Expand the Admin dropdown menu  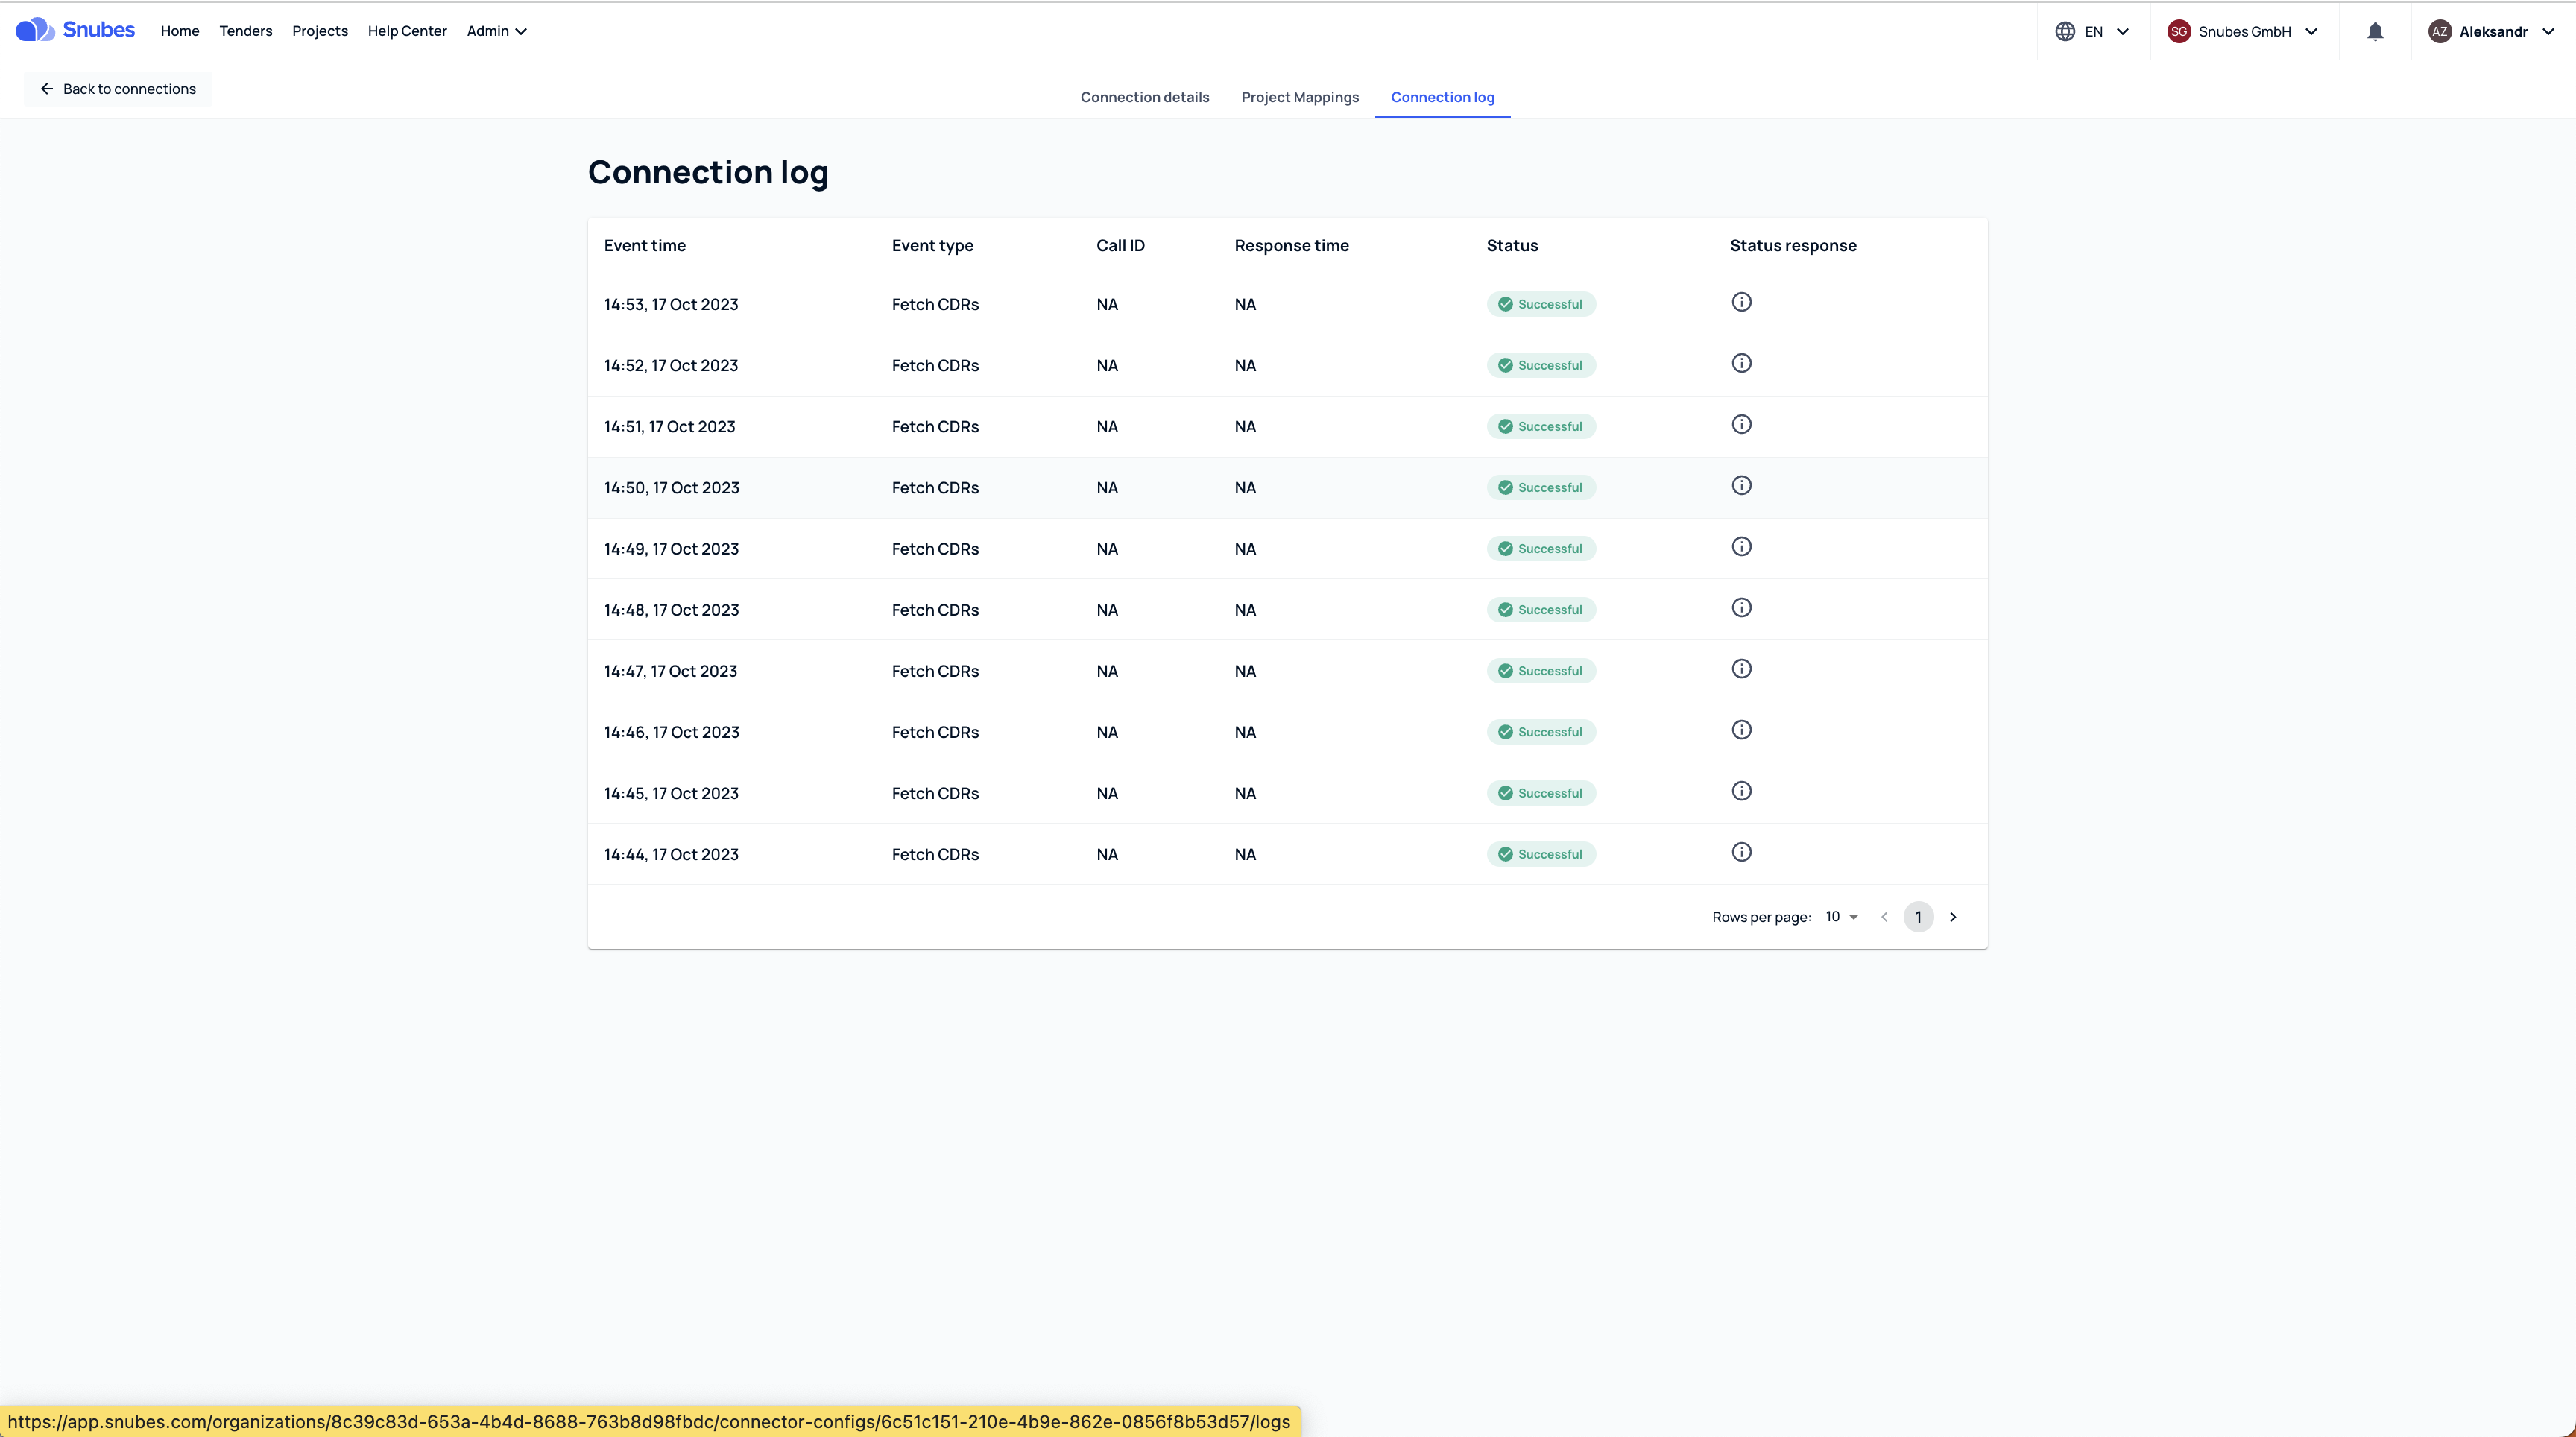tap(496, 31)
